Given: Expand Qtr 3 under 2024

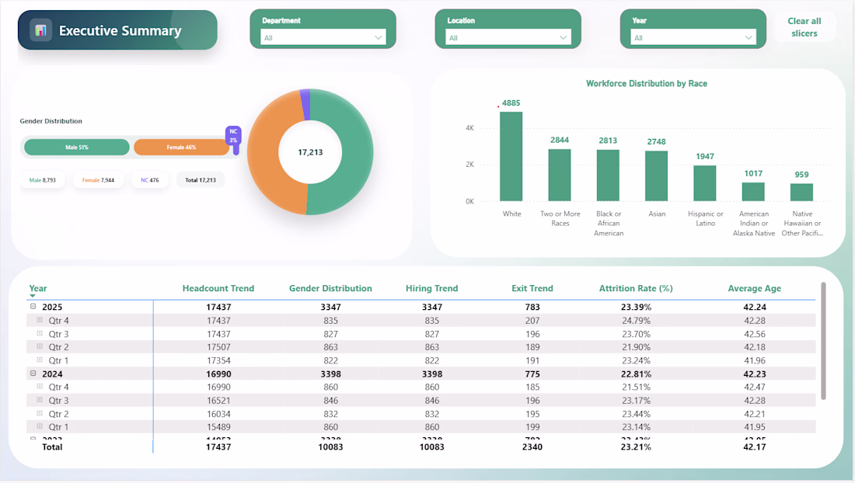Looking at the screenshot, I should click(x=40, y=400).
